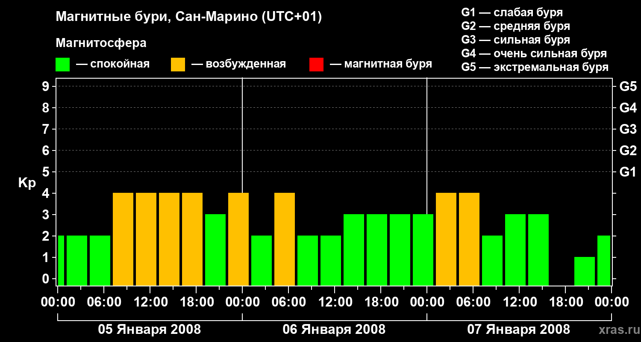
Task: Click the '— возбужденная' legend label
Action: coord(238,64)
